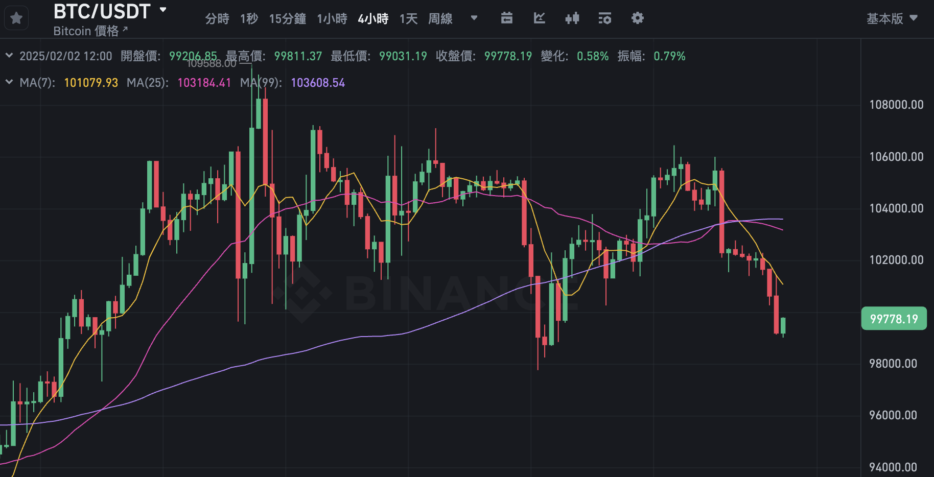
Task: Expand the BTC/USDT trading pair dropdown
Action: coord(163,10)
